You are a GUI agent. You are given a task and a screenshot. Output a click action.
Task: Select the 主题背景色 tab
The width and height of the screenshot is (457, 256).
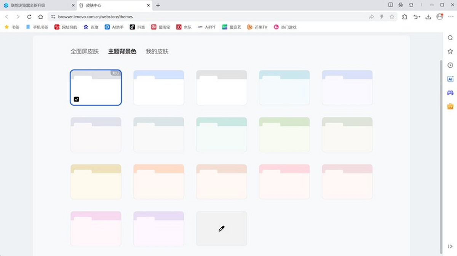pos(122,52)
